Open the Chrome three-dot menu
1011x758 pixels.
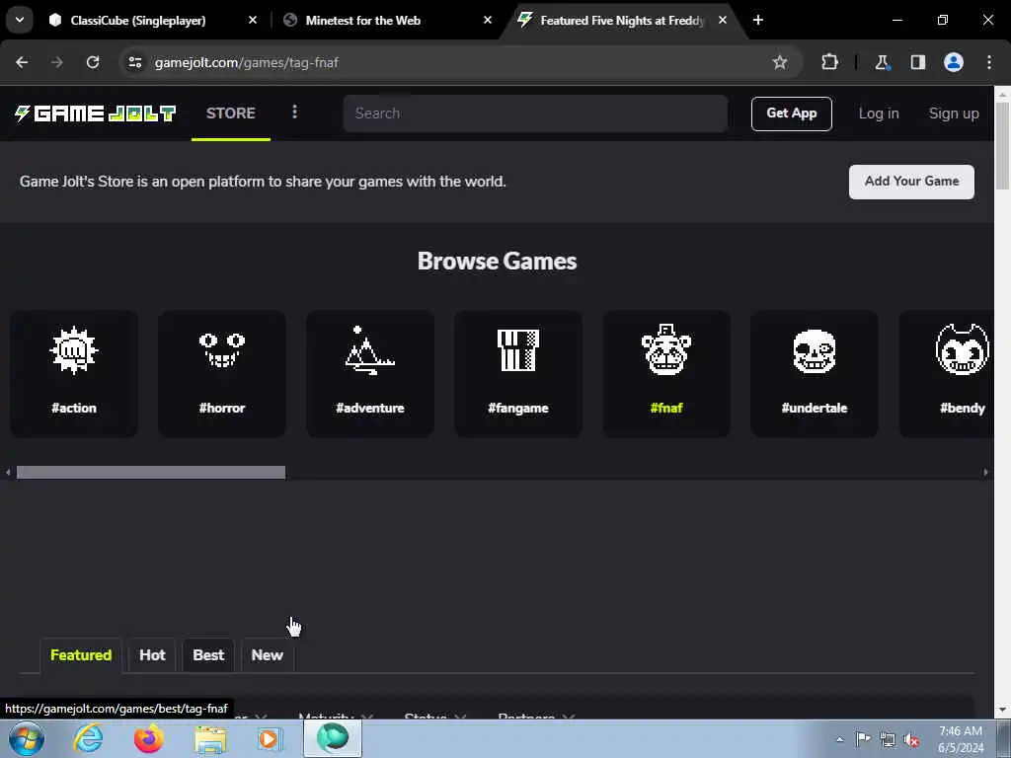pyautogui.click(x=989, y=62)
